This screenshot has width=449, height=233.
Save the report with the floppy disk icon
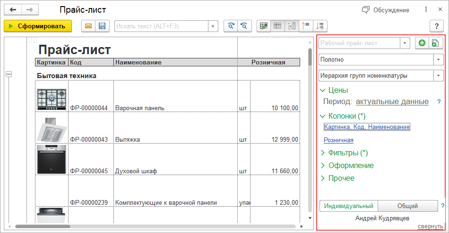pyautogui.click(x=102, y=26)
